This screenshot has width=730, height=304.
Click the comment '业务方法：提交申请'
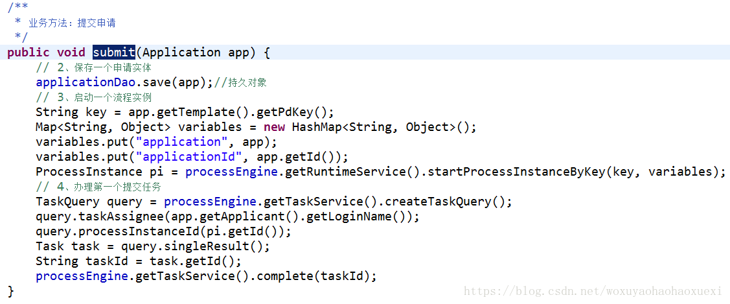tap(72, 23)
